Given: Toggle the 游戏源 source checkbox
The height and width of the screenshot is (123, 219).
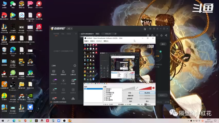Looking at the screenshot, I should pos(105,91).
